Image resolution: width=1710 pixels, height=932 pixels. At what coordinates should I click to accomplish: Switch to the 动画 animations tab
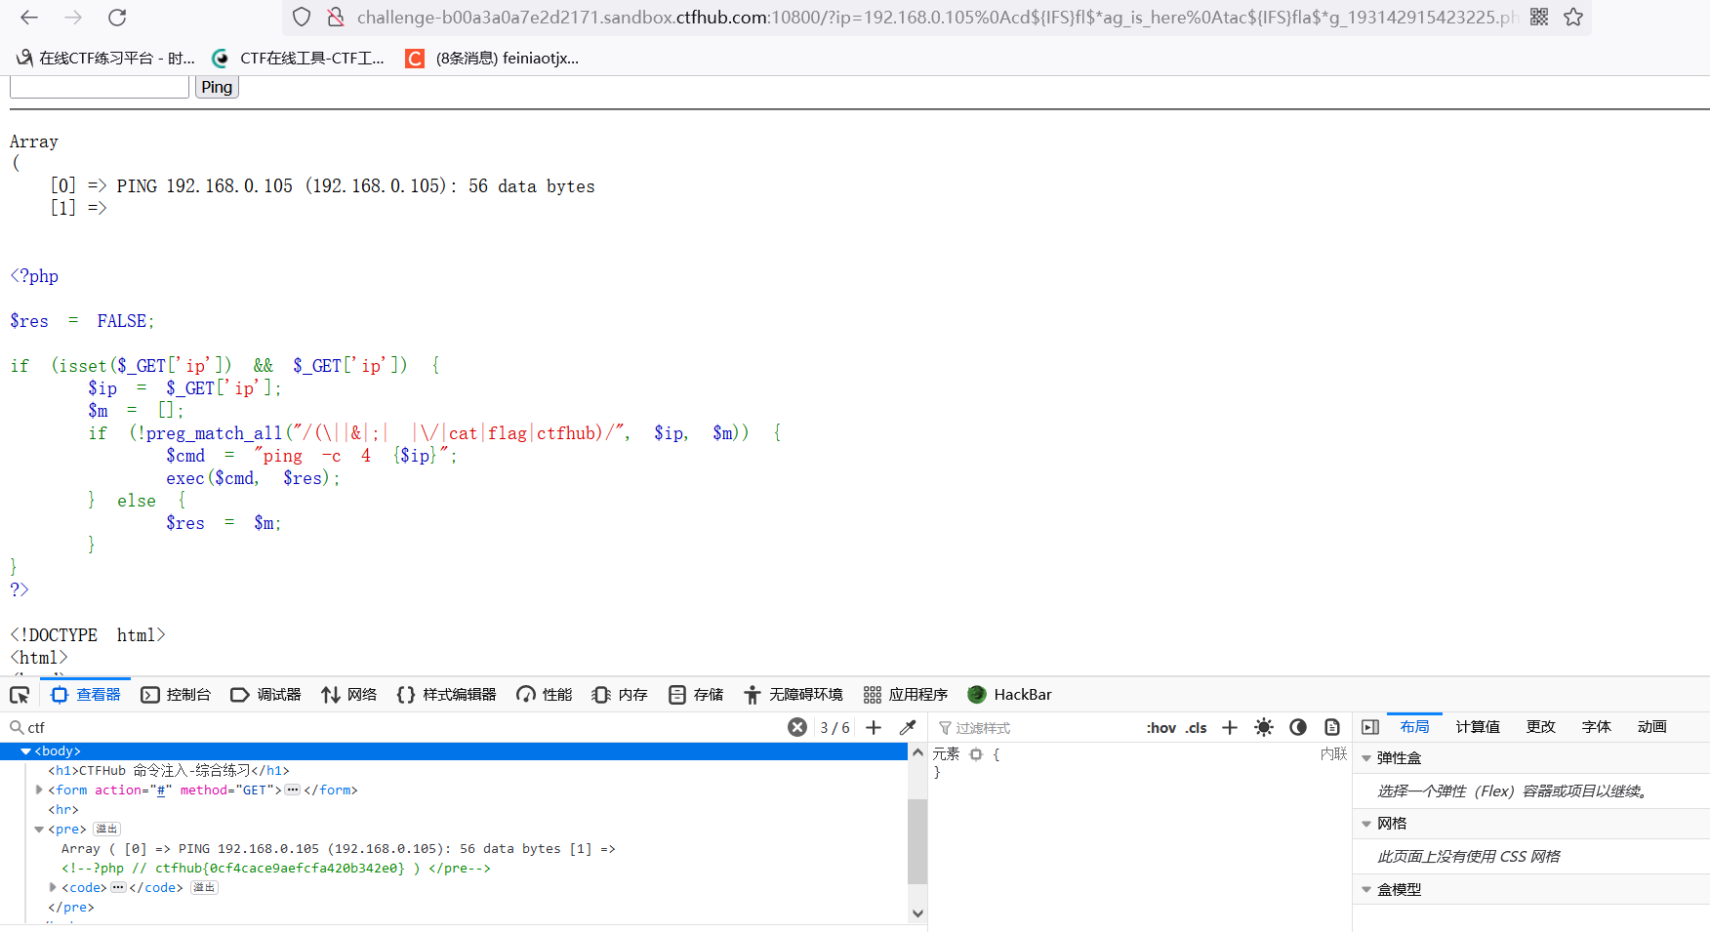1652,727
